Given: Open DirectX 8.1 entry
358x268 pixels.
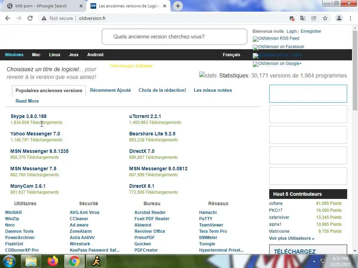Looking at the screenshot, I should (x=142, y=186).
